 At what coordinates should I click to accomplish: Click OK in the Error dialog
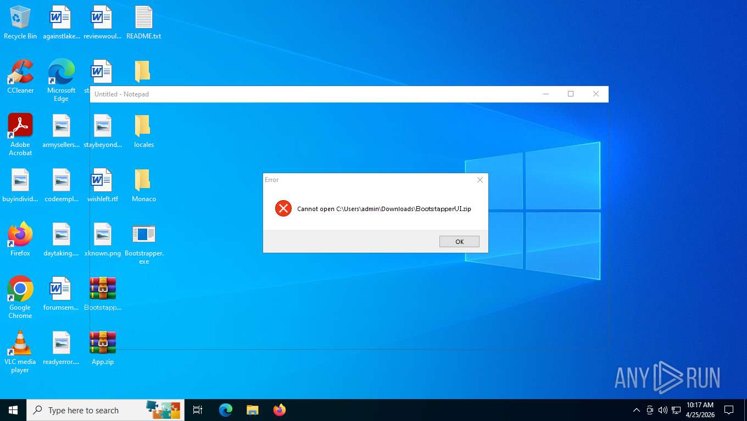pyautogui.click(x=459, y=241)
